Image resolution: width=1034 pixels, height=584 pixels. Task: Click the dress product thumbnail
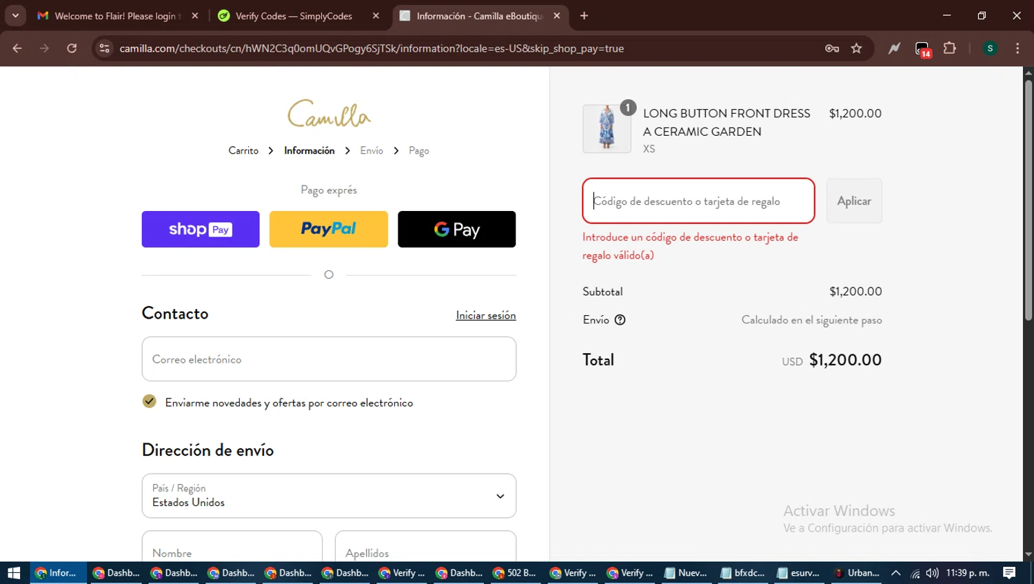(607, 129)
